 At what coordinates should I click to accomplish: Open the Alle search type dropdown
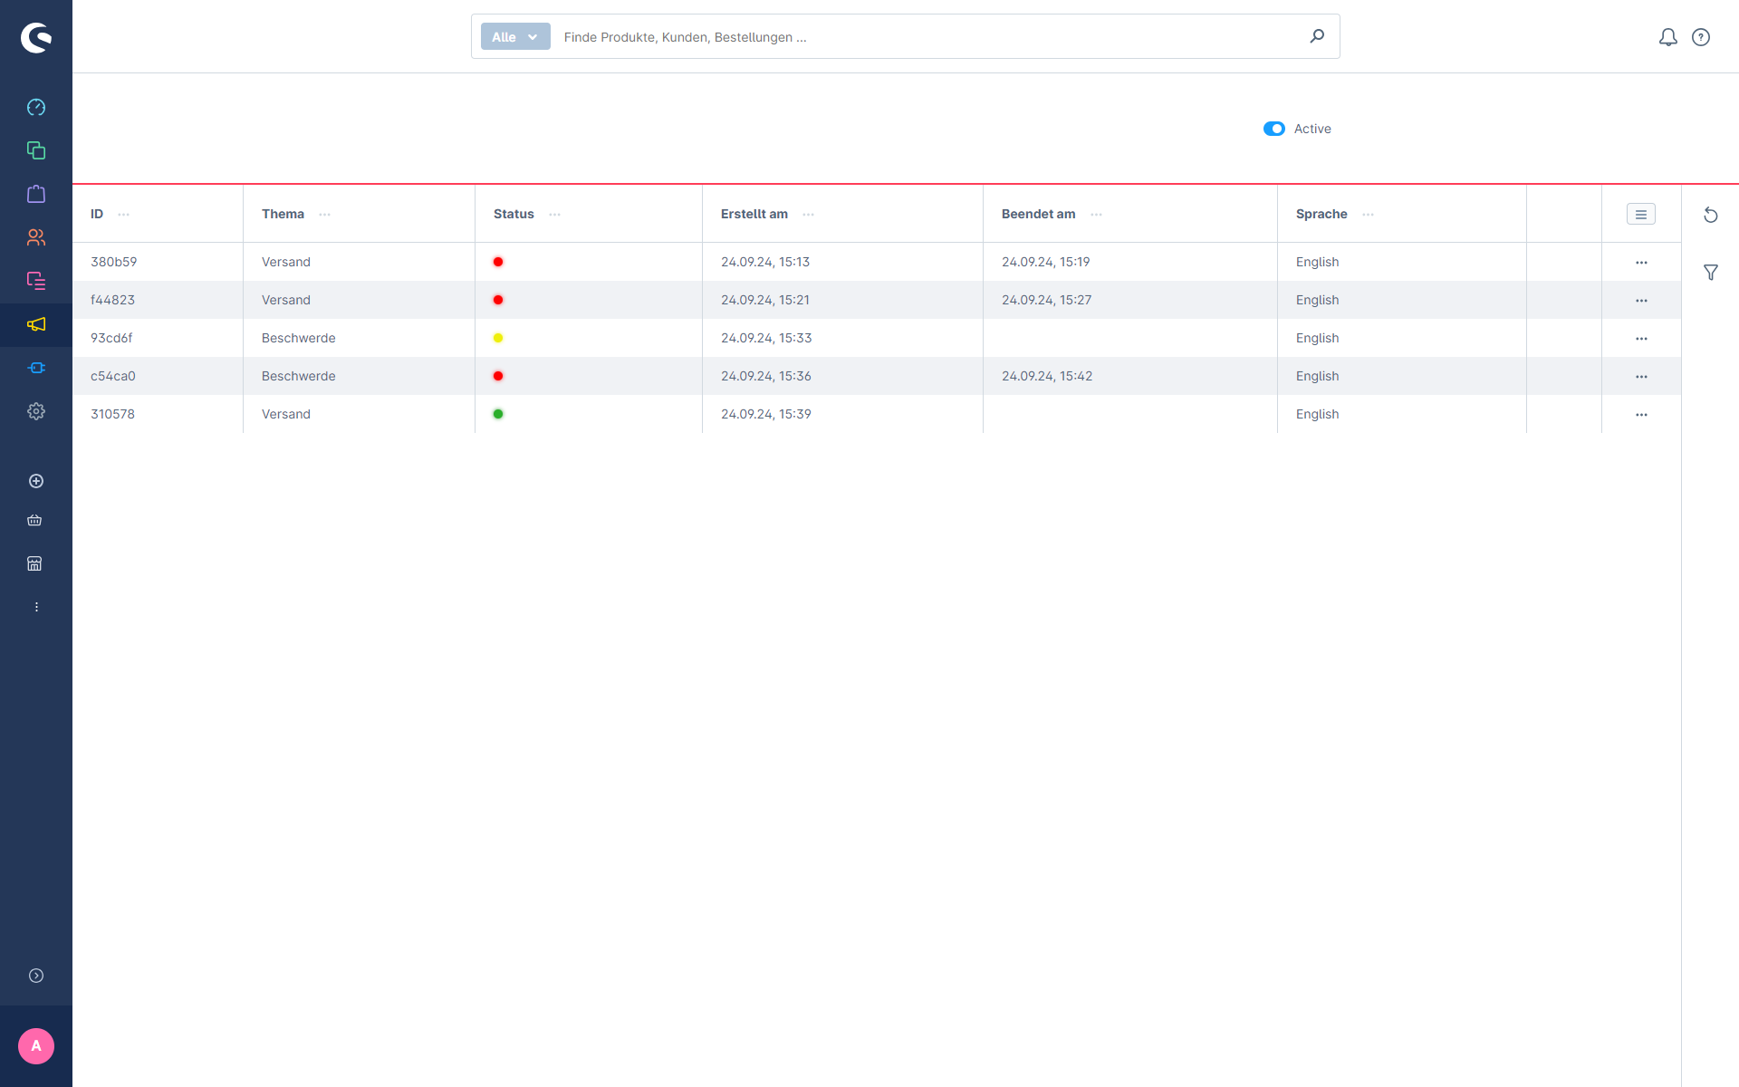click(x=515, y=36)
